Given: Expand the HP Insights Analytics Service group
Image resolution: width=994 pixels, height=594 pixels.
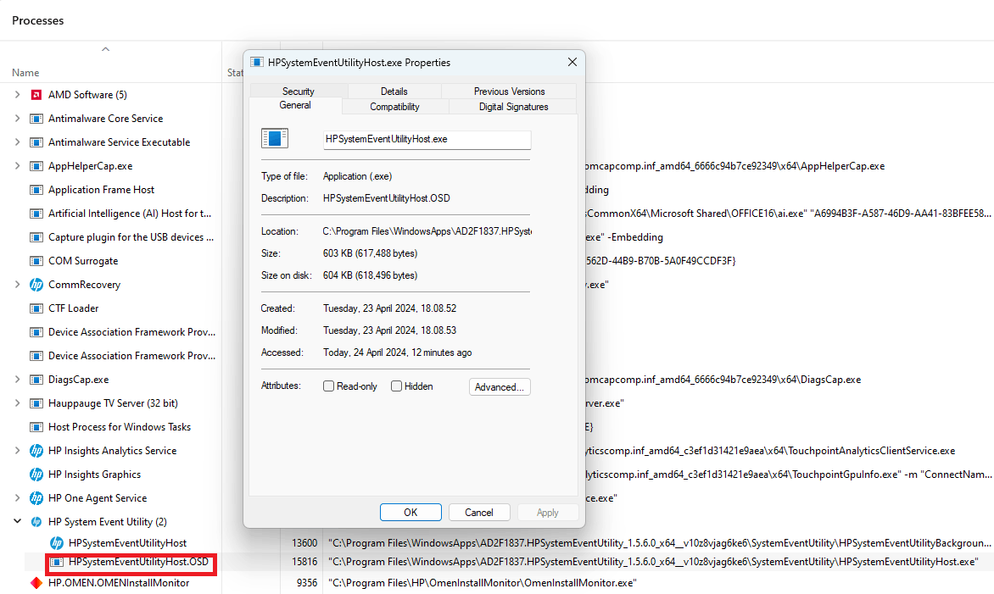Looking at the screenshot, I should point(17,451).
